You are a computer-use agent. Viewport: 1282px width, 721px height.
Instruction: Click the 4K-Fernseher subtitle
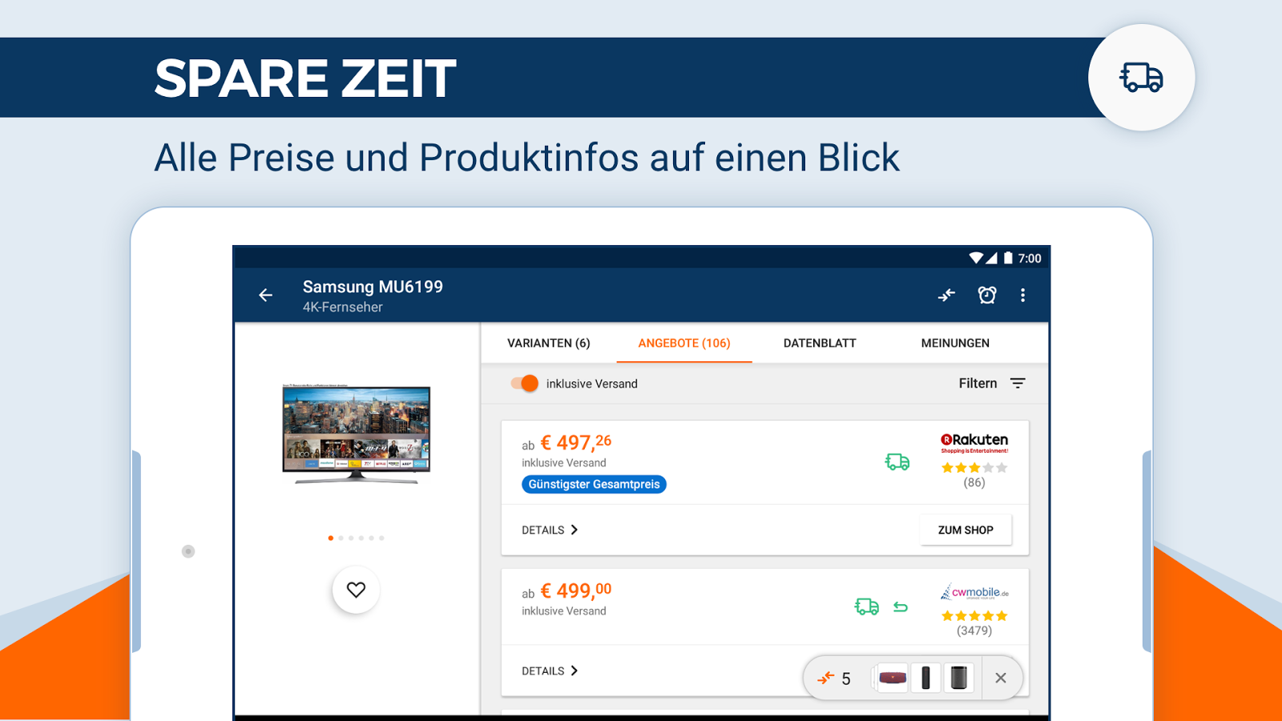tap(343, 308)
